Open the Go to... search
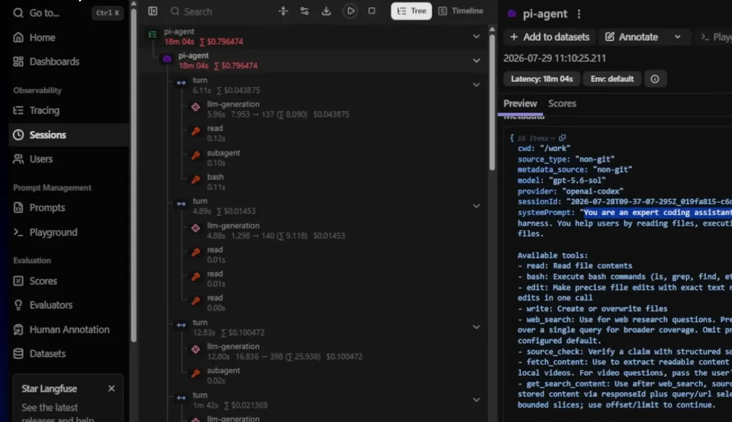 click(67, 13)
